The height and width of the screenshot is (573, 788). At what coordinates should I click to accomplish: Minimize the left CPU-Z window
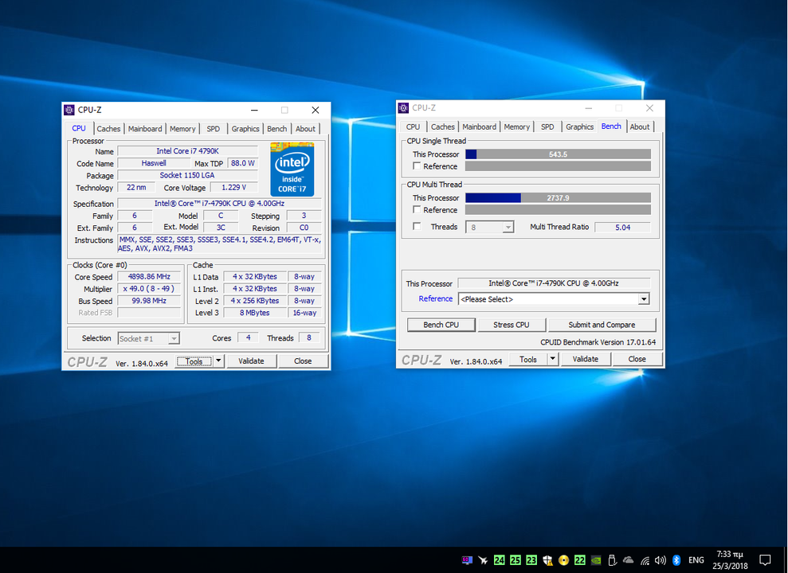pos(254,110)
